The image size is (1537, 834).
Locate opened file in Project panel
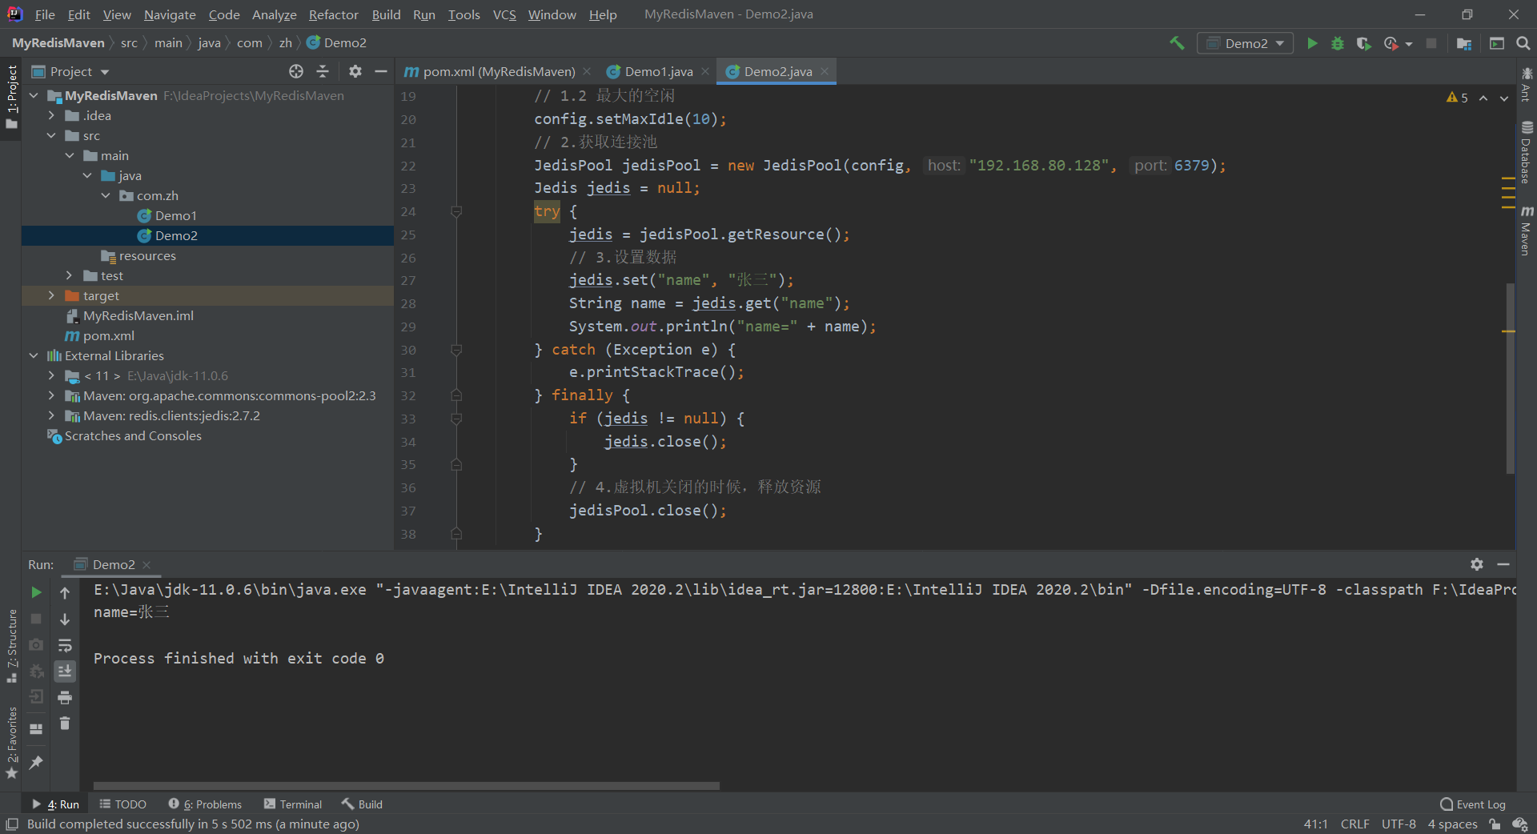296,71
